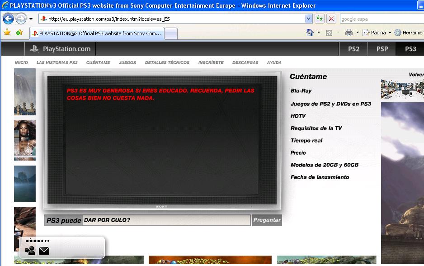
Task: Click the woman portrait thumbnail
Action: pos(25,140)
